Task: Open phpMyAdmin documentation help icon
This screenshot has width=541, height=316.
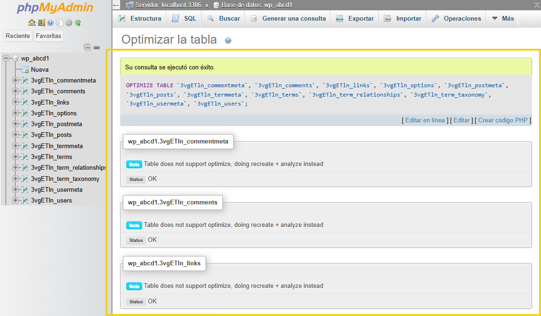Action: (50, 23)
